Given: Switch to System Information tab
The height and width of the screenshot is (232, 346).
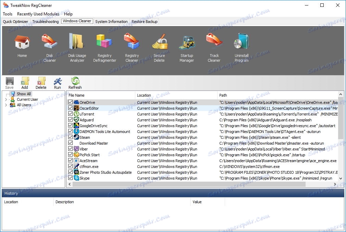Looking at the screenshot, I should 111,22.
